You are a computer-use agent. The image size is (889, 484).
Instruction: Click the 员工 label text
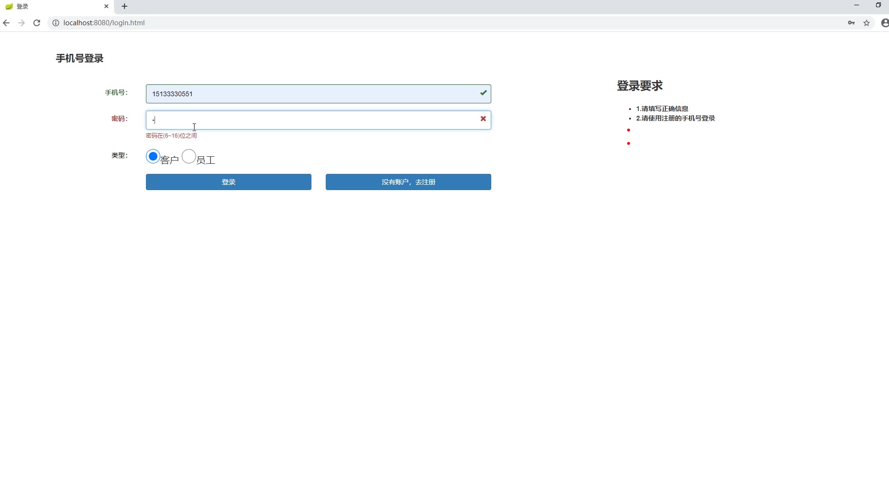click(x=206, y=160)
